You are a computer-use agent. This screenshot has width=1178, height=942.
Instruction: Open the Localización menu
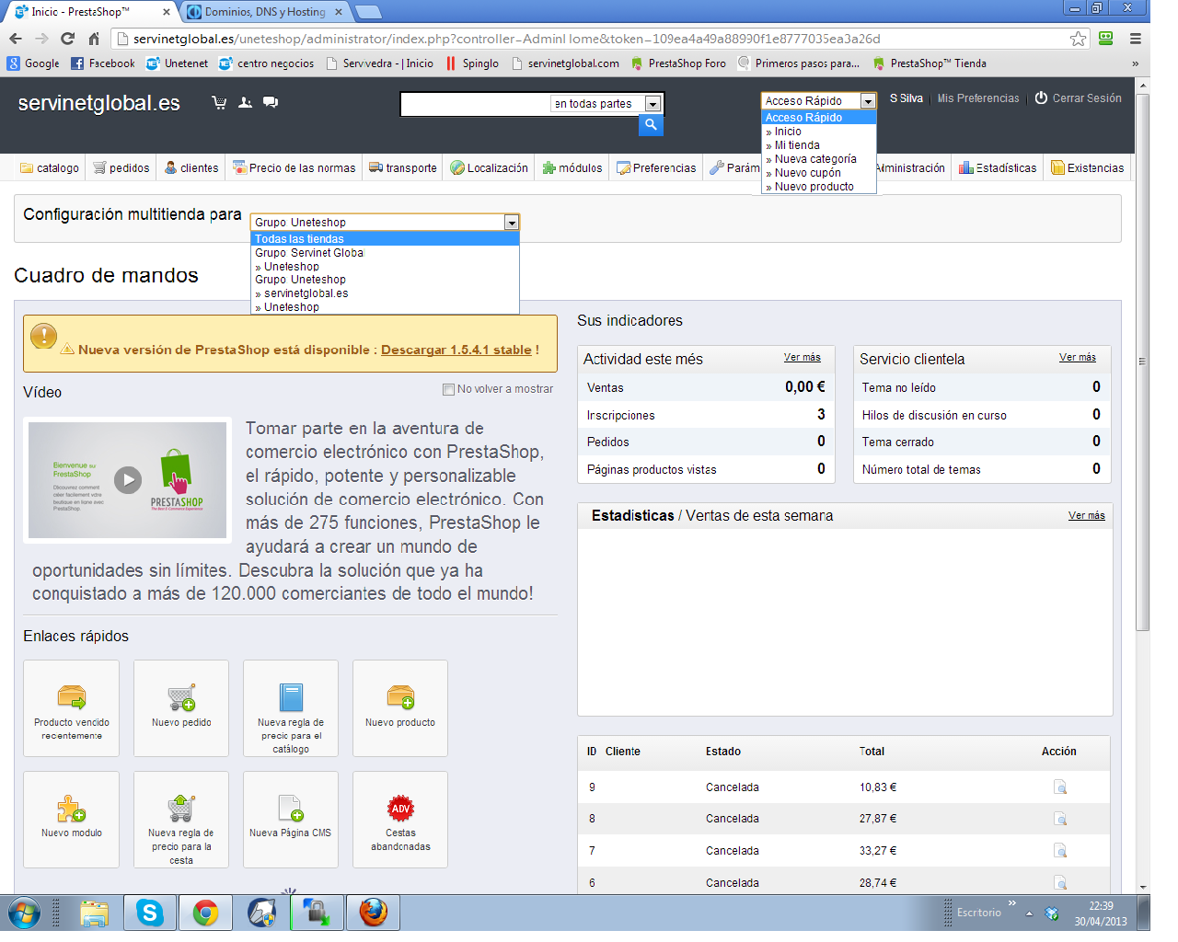pyautogui.click(x=490, y=167)
